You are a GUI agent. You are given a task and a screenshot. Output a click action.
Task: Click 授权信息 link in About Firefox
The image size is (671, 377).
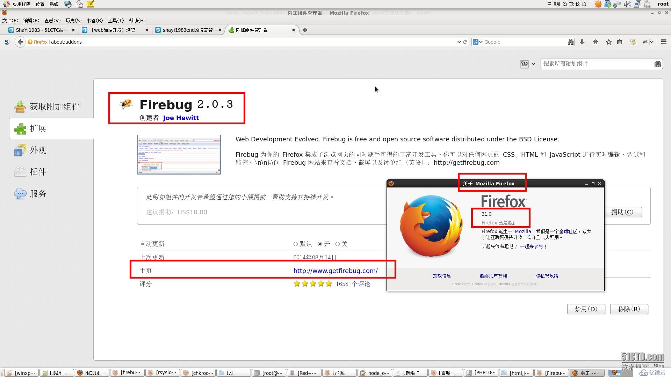(x=442, y=275)
